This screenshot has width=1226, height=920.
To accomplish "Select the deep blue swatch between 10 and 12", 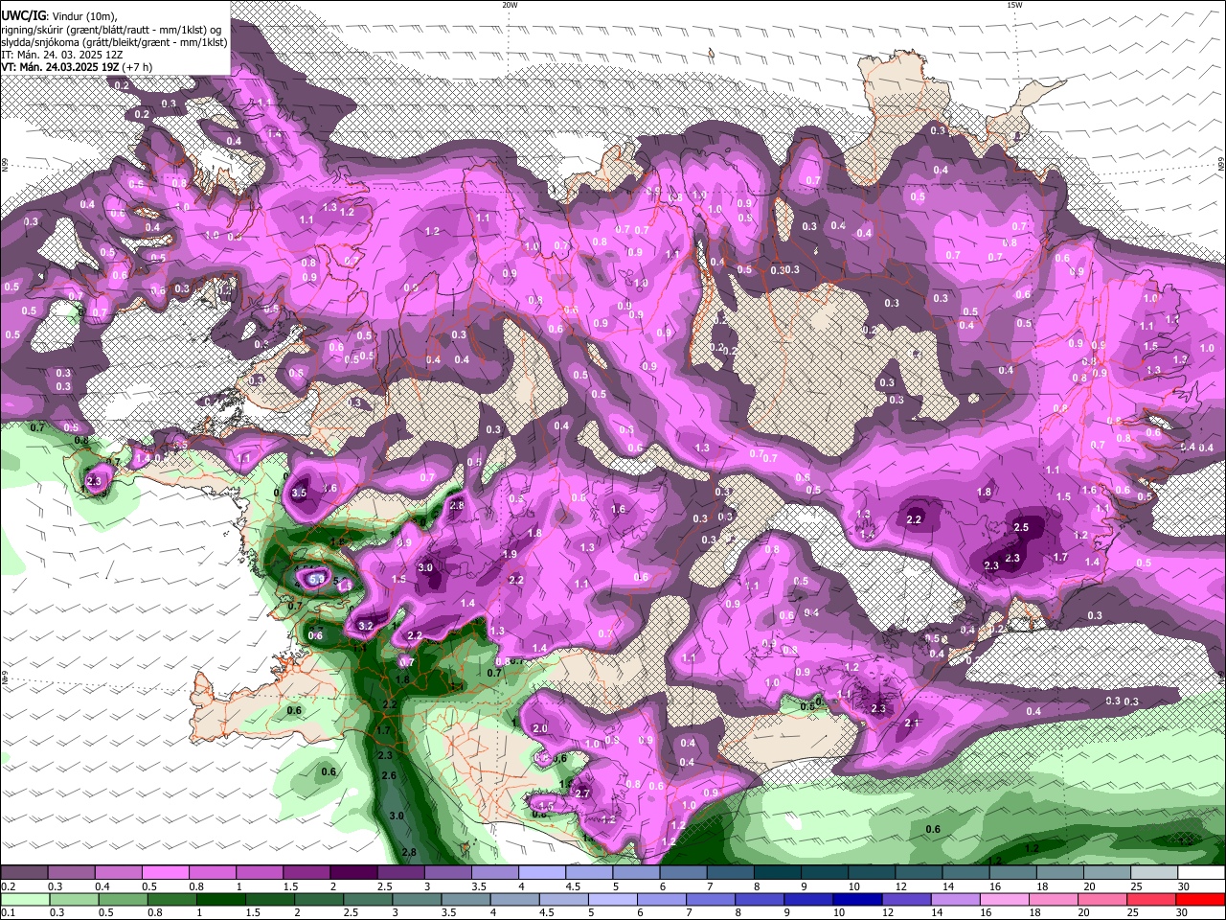I will (855, 899).
